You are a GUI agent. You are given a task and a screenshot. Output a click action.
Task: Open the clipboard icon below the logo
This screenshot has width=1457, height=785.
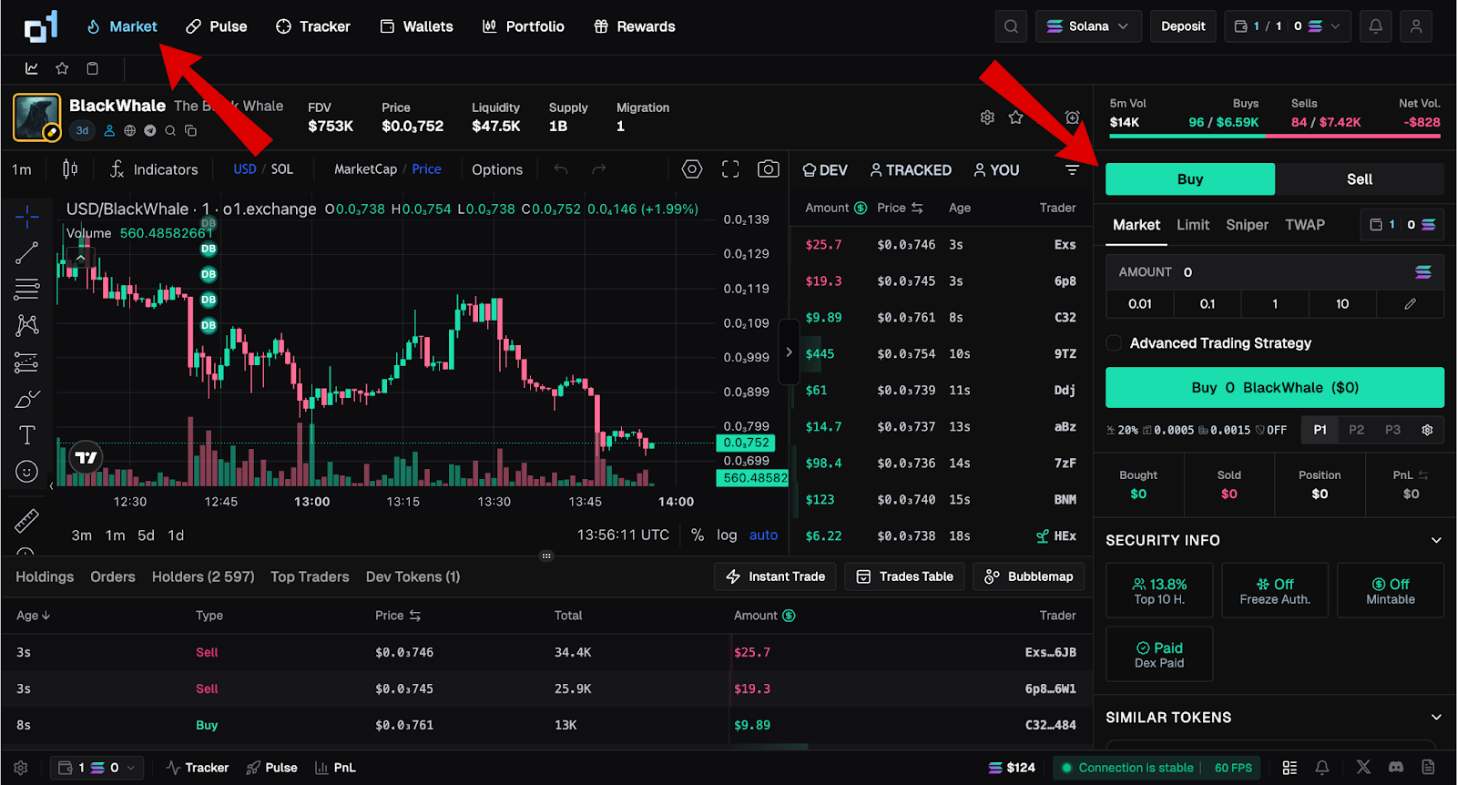[x=92, y=68]
